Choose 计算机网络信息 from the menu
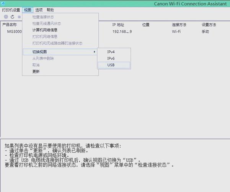 [45, 30]
